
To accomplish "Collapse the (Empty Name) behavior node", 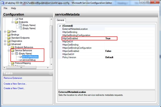I will pyautogui.click(x=13, y=54).
